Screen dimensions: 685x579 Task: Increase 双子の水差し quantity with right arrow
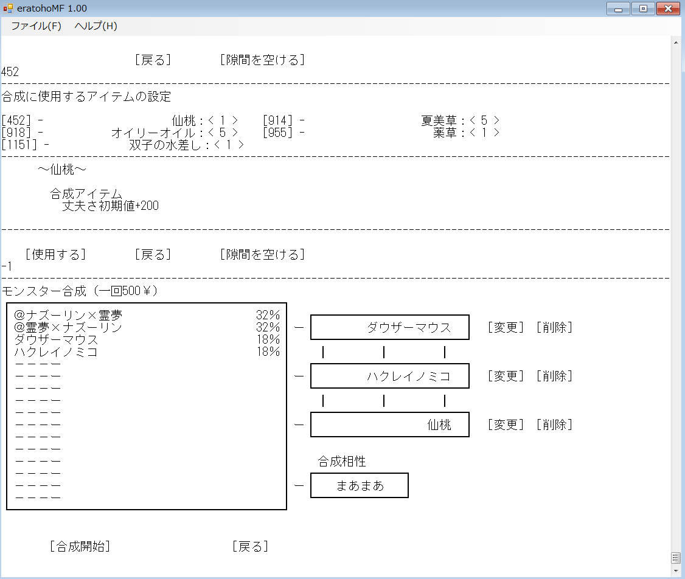(241, 145)
